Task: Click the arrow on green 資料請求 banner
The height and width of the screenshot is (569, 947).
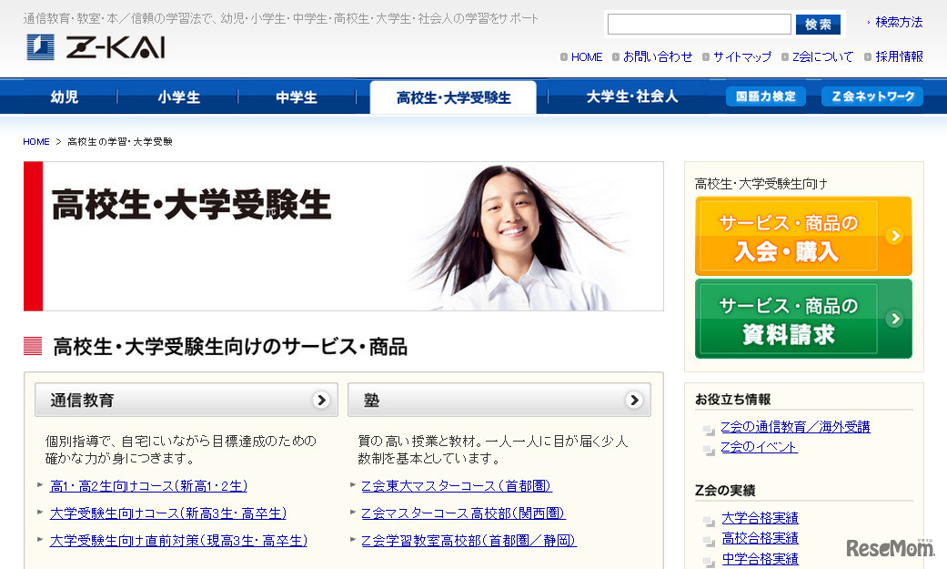Action: point(895,319)
